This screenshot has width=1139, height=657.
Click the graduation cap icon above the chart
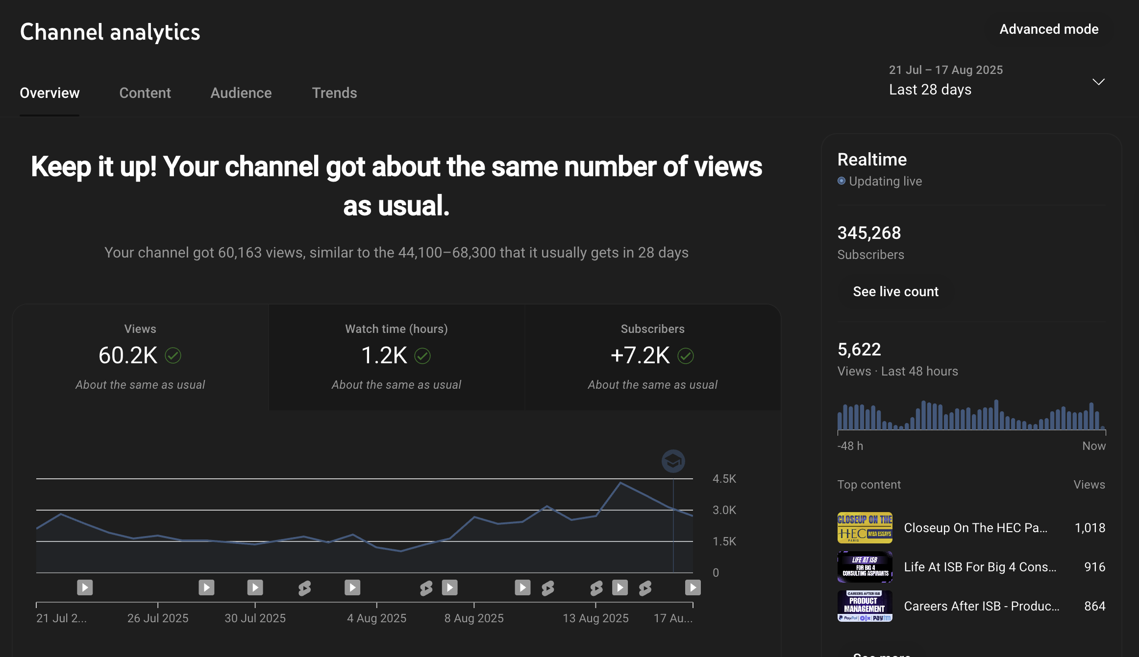673,461
